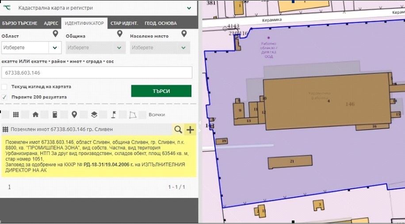The height and width of the screenshot is (224, 405).
Task: Click the magnifier icon on the parcel result
Action: pos(178,129)
